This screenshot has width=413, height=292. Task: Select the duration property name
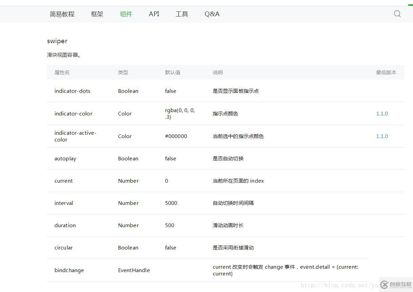[x=65, y=225]
